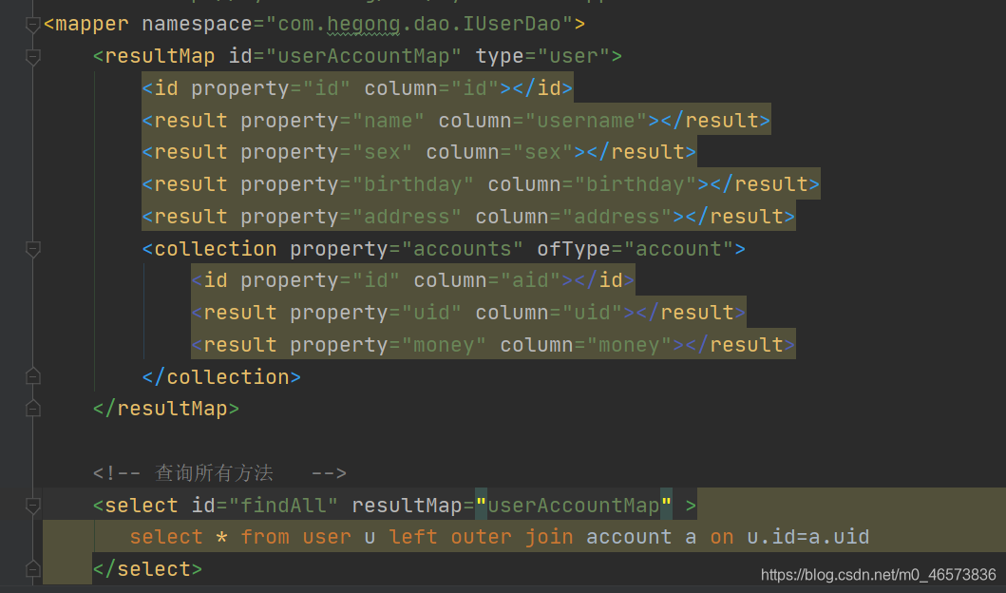Collapse the mapper tag fold marker
The width and height of the screenshot is (1006, 593).
point(32,25)
